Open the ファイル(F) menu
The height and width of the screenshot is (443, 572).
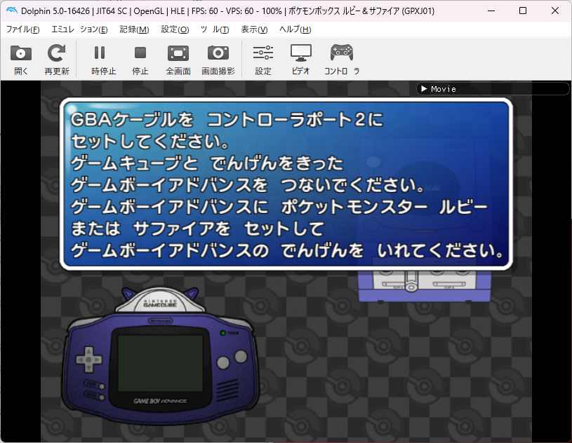(22, 29)
